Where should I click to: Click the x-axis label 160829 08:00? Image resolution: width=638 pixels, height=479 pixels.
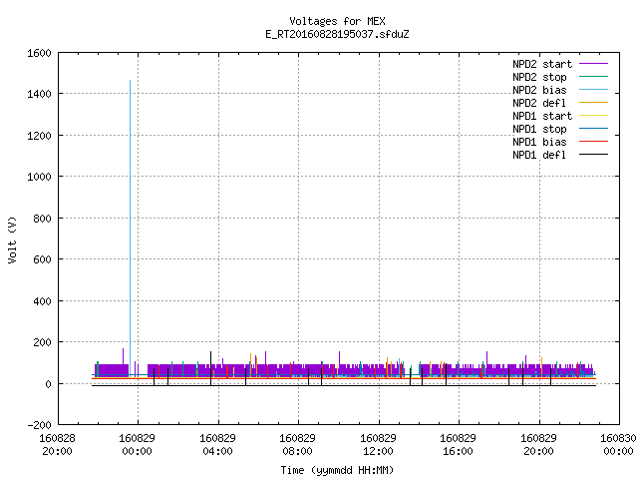coord(297,445)
